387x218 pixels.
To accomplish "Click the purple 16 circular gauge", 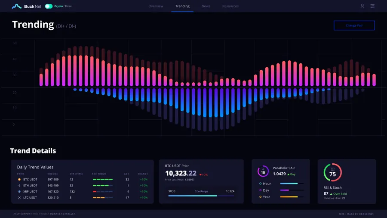I will [263, 171].
